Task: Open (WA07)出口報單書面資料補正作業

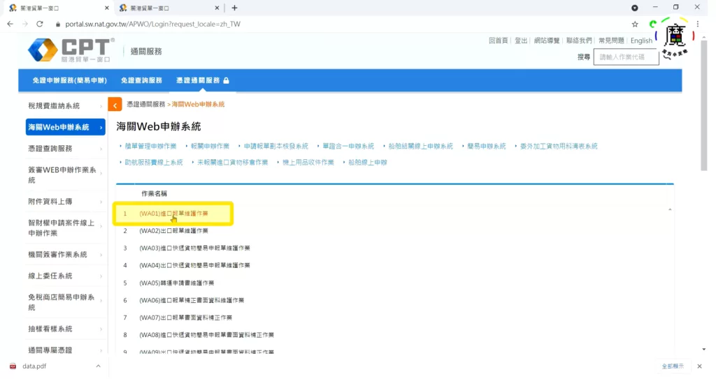Action: pyautogui.click(x=186, y=318)
